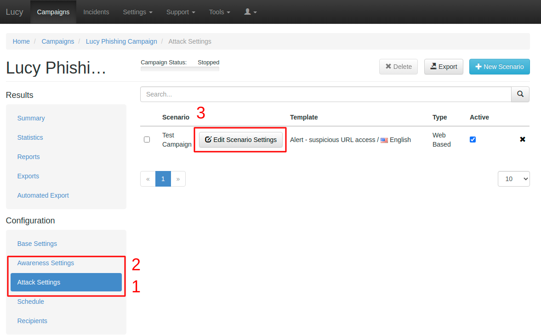Screen dimensions: 541x336
Task: Go to Campaigns breadcrumb link
Action: (x=57, y=41)
